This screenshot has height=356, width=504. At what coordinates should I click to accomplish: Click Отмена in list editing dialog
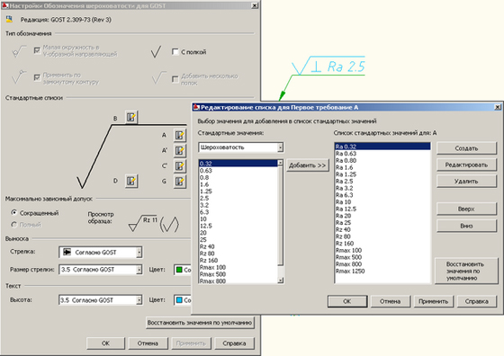pos(391,301)
